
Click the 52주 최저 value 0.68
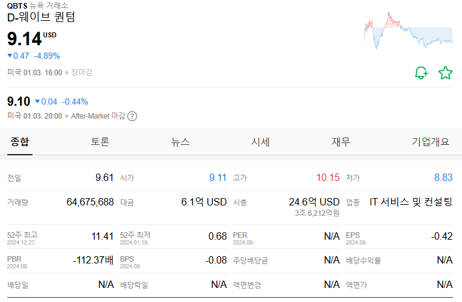(217, 236)
